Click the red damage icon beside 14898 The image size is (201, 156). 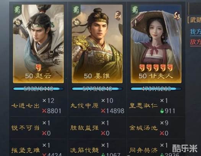pos(103,111)
